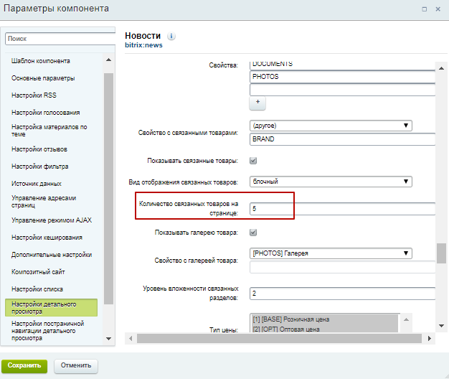The height and width of the screenshot is (379, 449).
Task: Select Настройки детального просмотра section
Action: click(51, 308)
